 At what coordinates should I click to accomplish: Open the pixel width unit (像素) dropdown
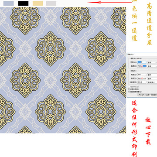[x=152, y=62]
